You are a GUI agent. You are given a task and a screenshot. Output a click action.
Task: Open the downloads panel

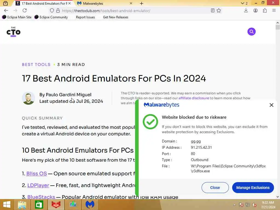[x=246, y=11]
